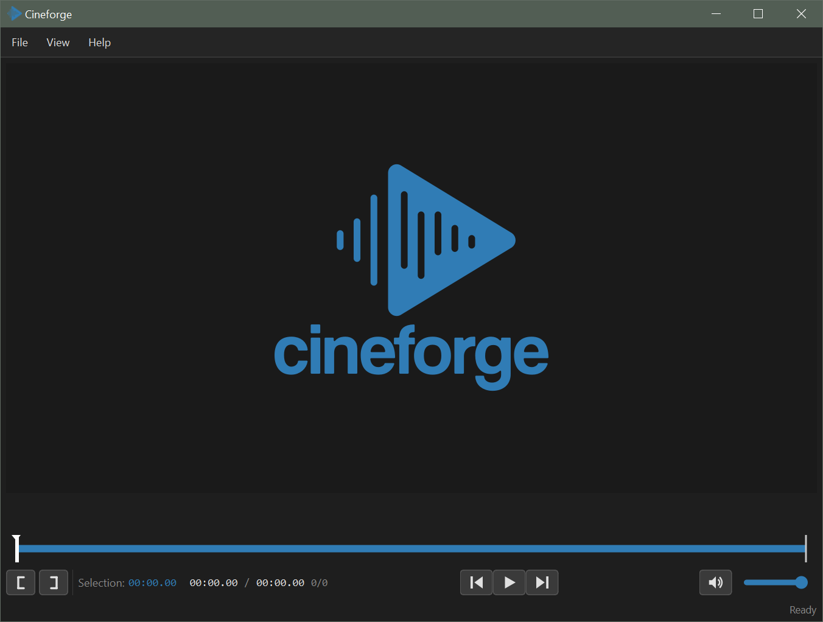Click the Ready status text
Screen dimensions: 823x622
(802, 609)
